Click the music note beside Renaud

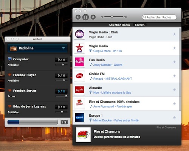pyautogui.click(x=91, y=79)
